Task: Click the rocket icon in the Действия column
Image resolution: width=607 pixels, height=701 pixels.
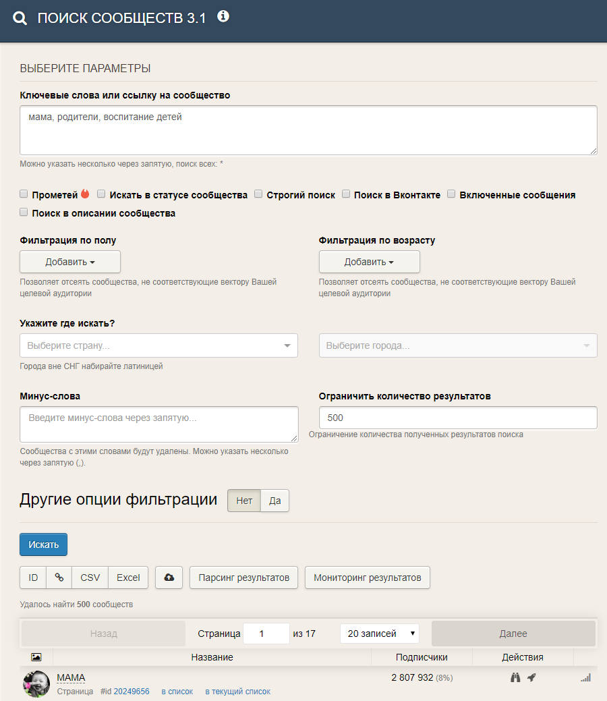Action: tap(531, 677)
